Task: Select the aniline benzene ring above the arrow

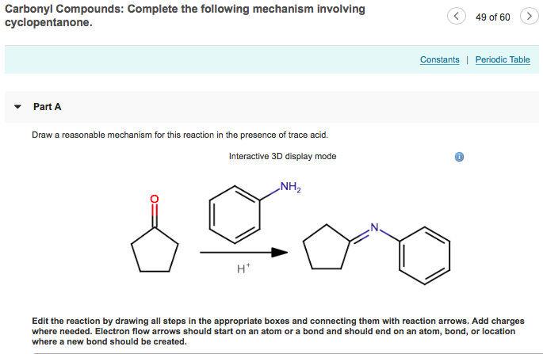Action: pos(235,213)
